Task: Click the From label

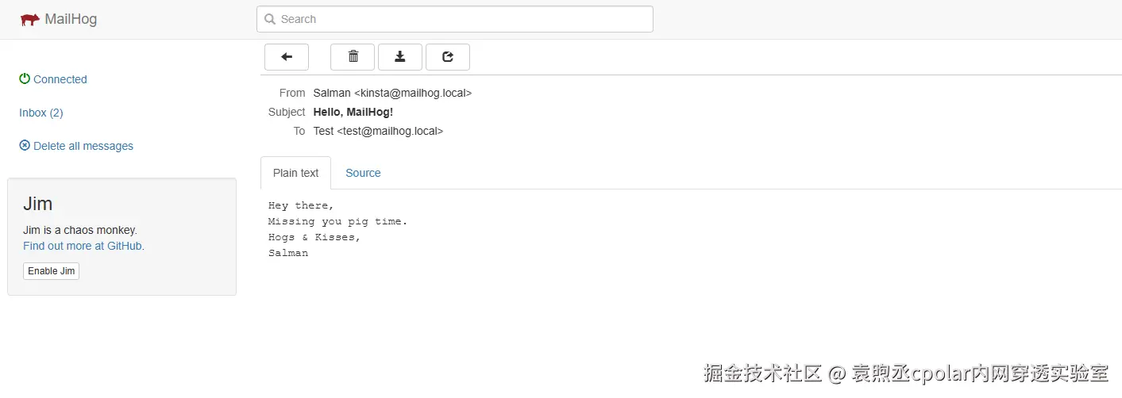Action: [292, 93]
